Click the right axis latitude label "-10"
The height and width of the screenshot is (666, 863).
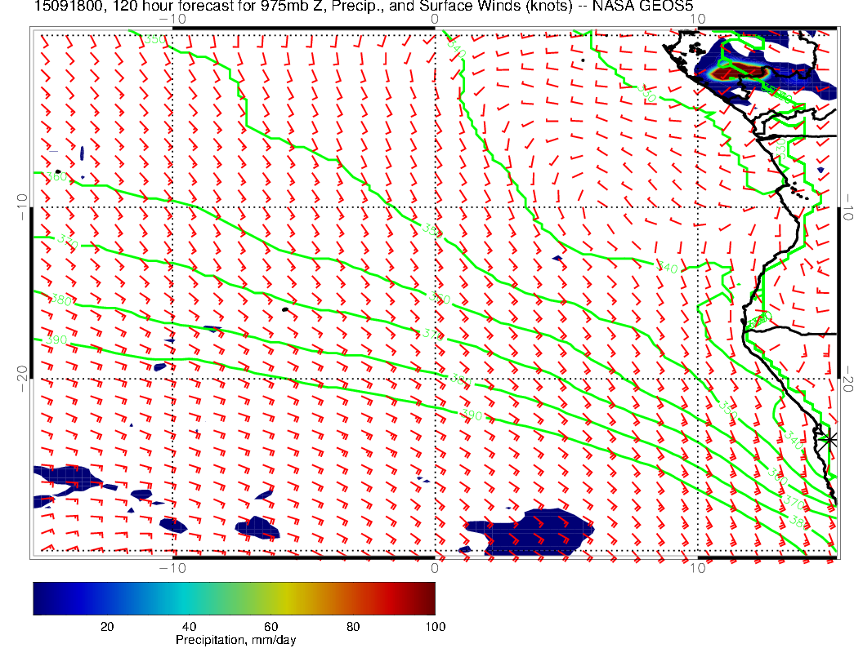848,206
